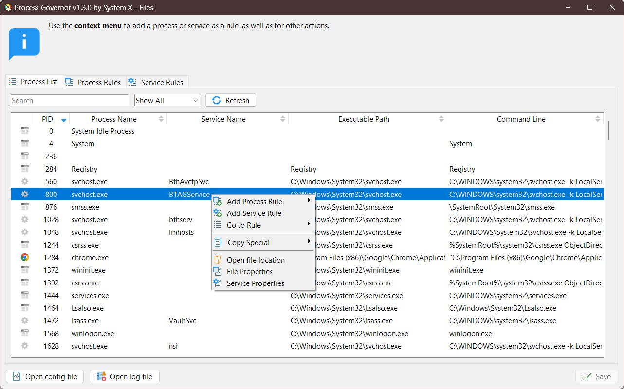Click the info speech bubble icon
This screenshot has width=624, height=389.
pyautogui.click(x=24, y=44)
